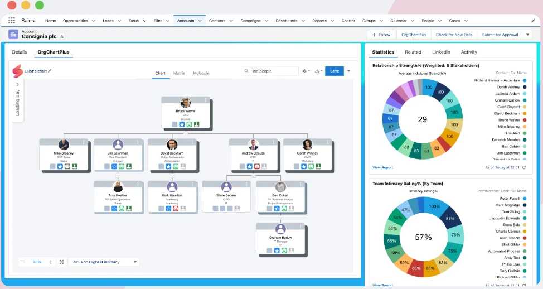Open the Focus on Highest intimacy dropdown

point(104,262)
